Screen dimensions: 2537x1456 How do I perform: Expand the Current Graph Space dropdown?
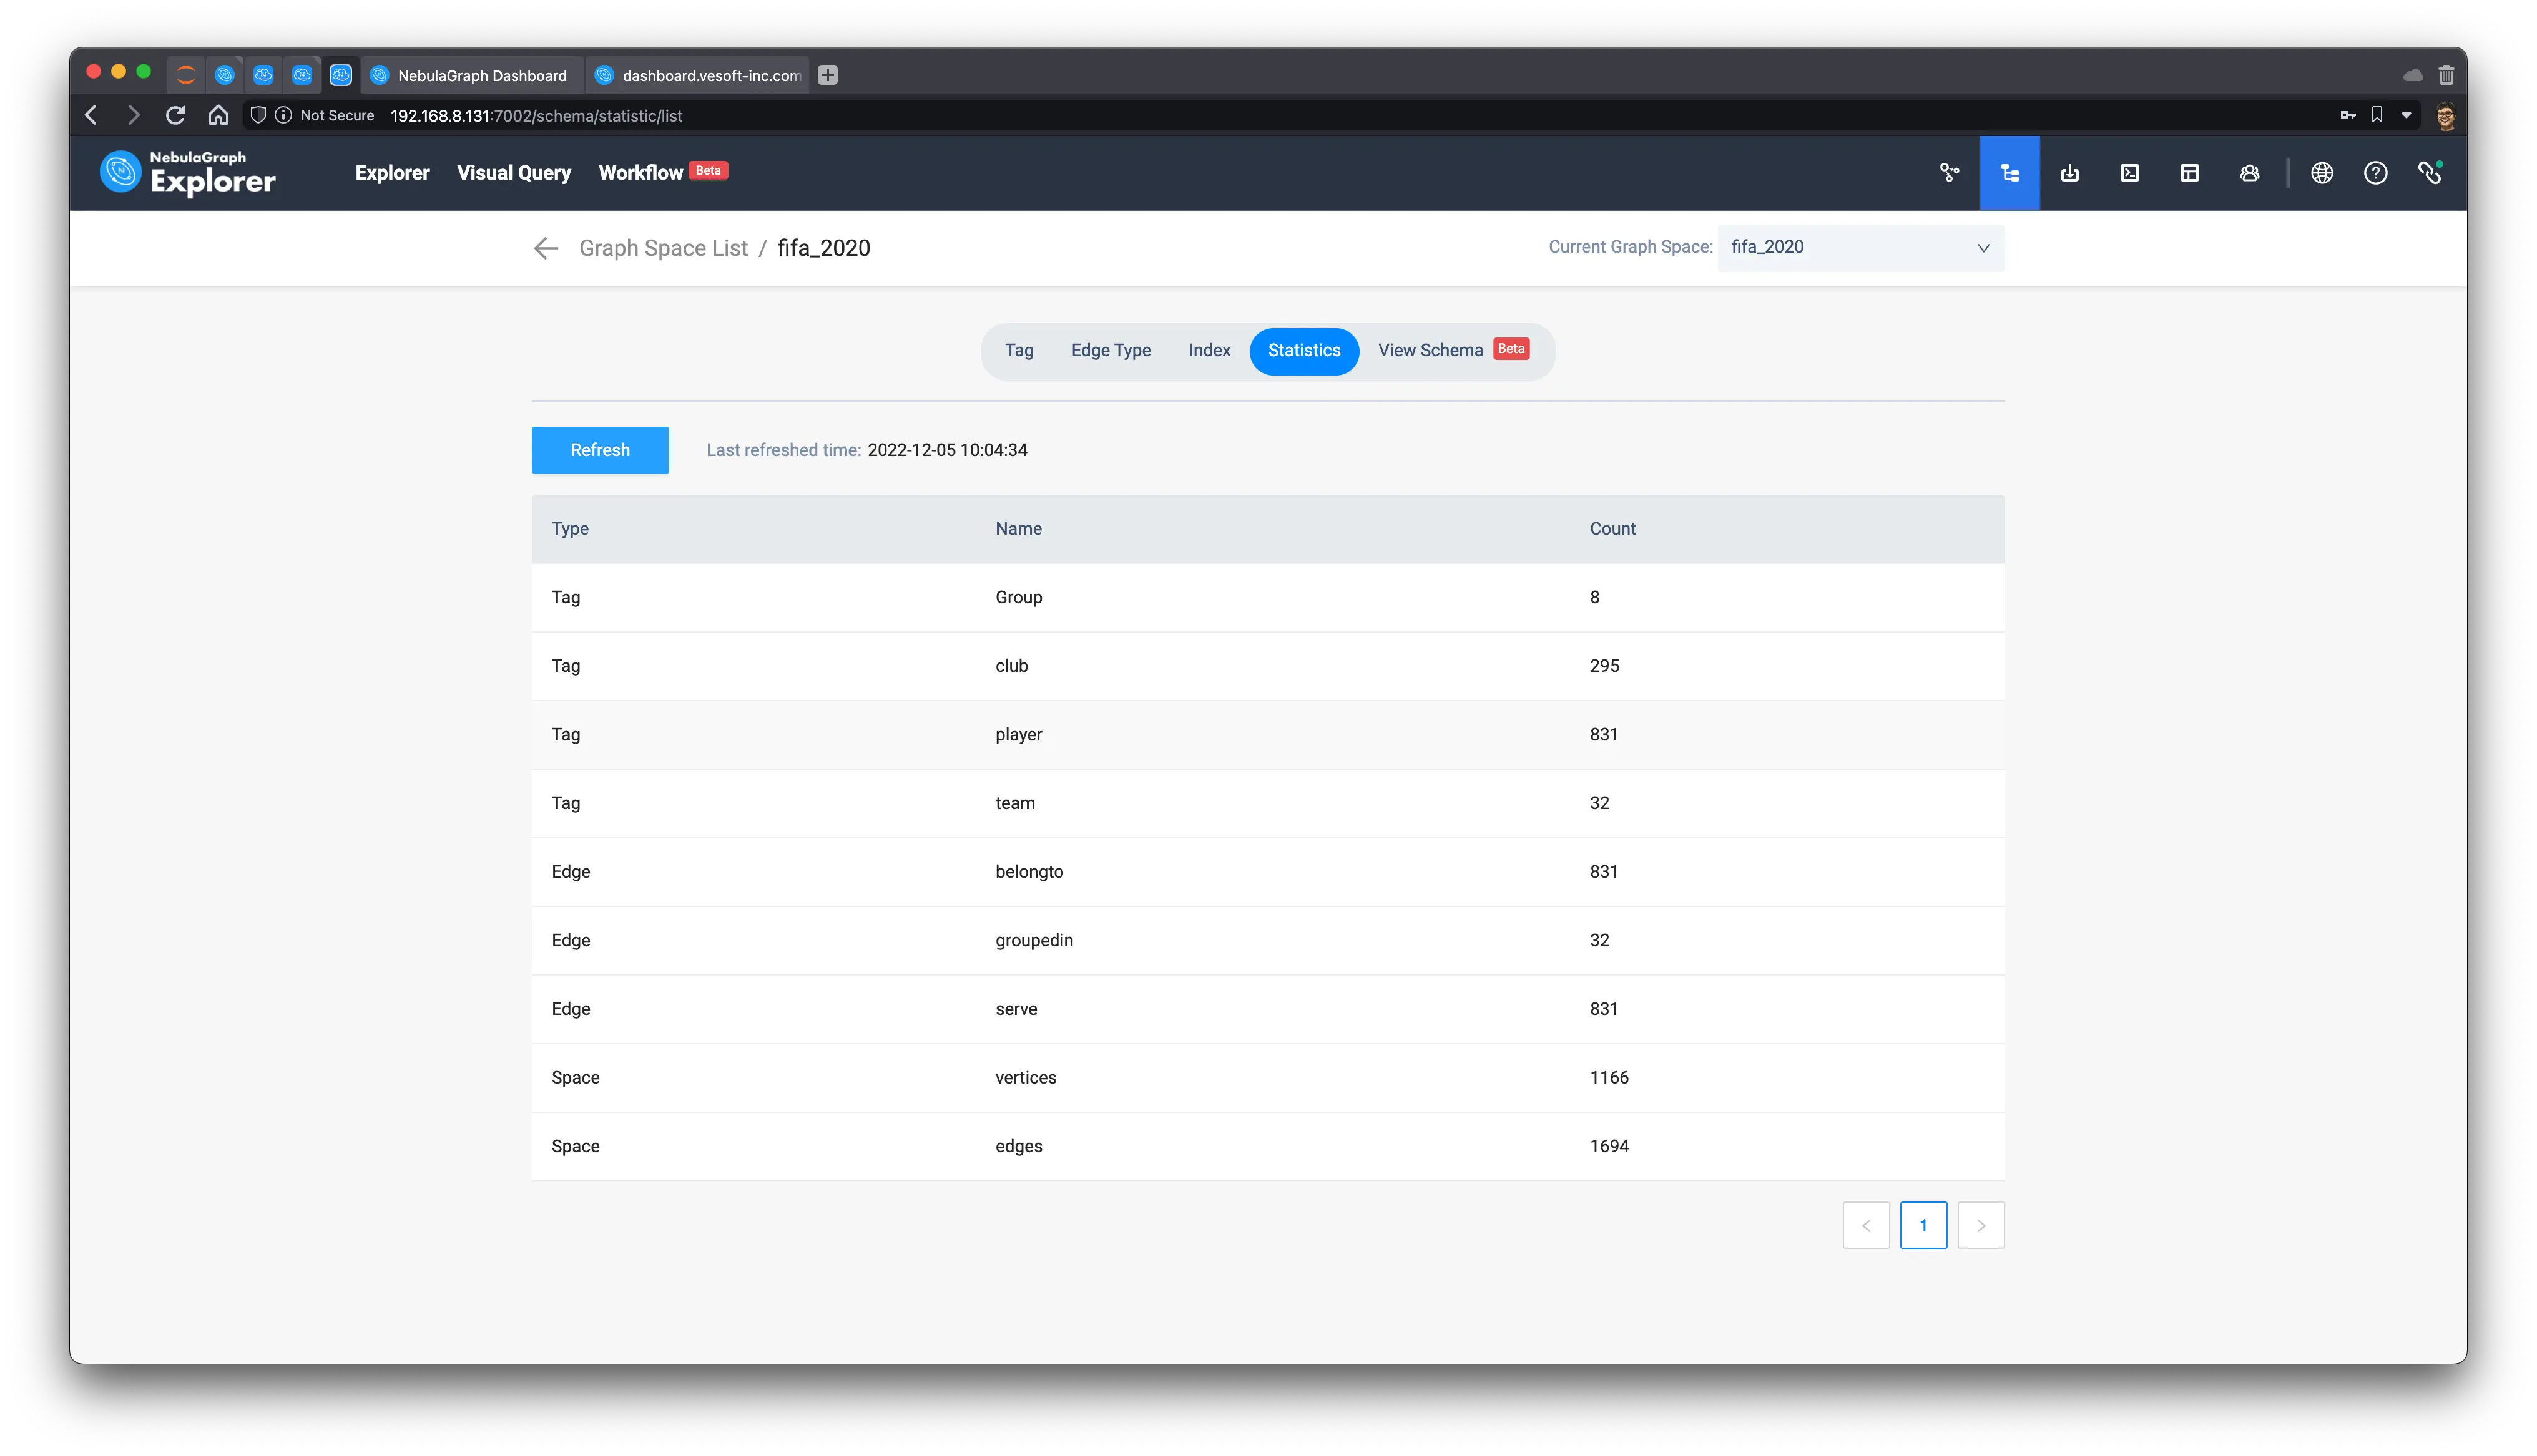pos(1860,247)
